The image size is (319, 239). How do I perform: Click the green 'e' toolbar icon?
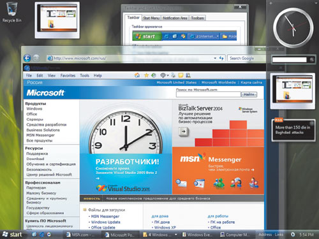(154, 75)
